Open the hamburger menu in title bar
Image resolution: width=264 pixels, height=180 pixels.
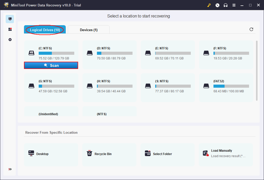234,5
